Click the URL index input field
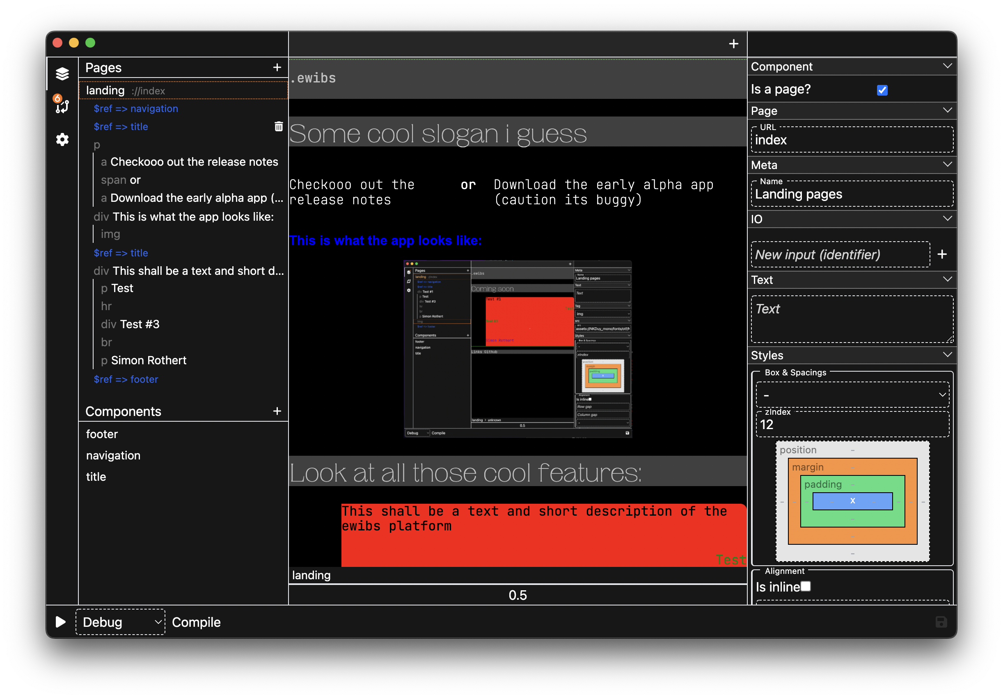Viewport: 1003px width, 699px height. click(x=852, y=140)
